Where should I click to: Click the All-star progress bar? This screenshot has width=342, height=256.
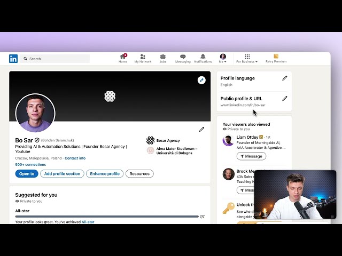point(107,217)
